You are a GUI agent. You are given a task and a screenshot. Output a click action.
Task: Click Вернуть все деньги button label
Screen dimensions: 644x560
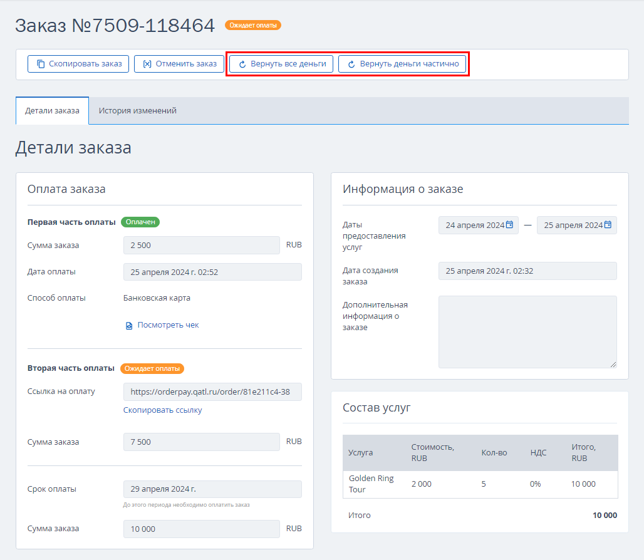coord(288,64)
